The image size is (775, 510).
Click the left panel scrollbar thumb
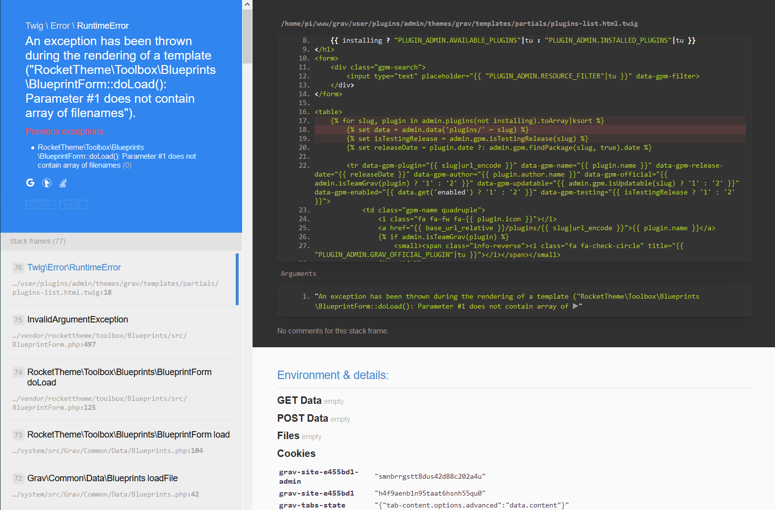tap(247, 36)
